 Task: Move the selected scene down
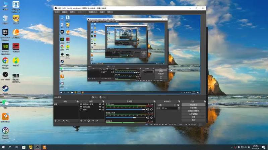point(67,121)
